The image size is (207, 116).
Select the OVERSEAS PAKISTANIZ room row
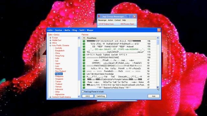(x=119, y=57)
